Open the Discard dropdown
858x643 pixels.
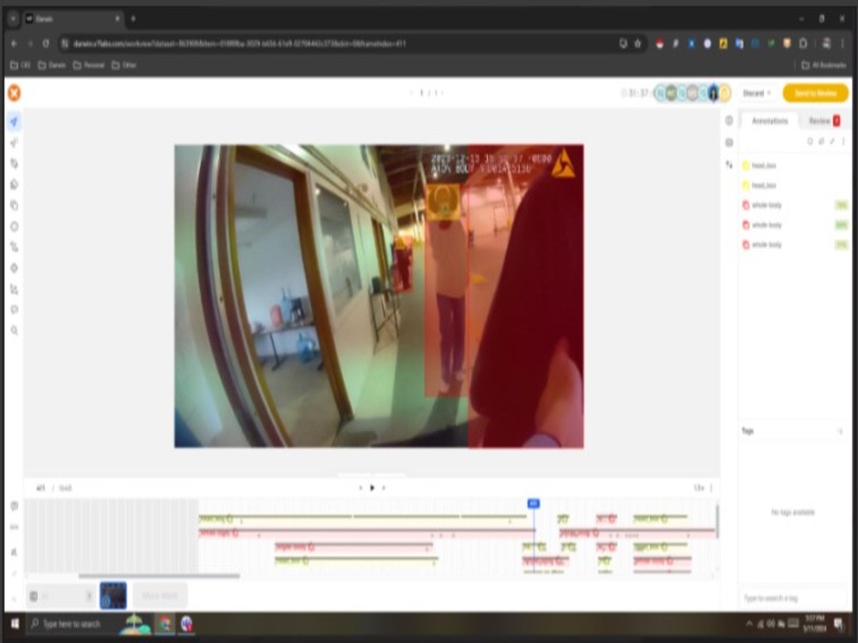pyautogui.click(x=757, y=93)
